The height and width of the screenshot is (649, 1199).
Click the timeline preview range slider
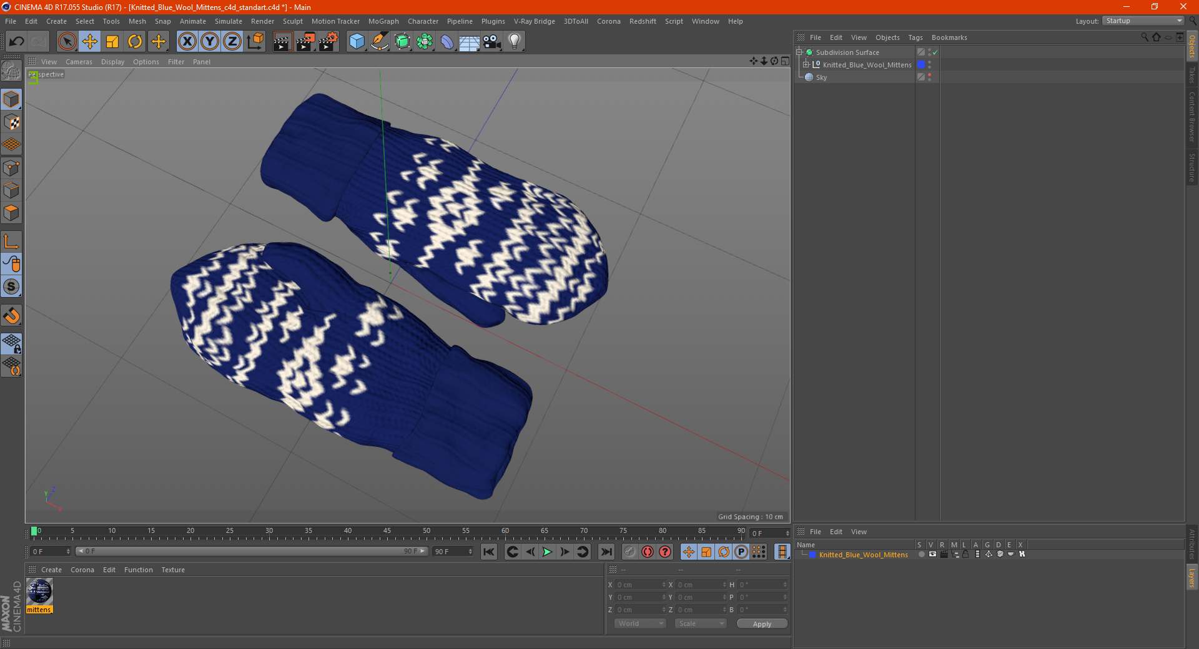coord(252,552)
